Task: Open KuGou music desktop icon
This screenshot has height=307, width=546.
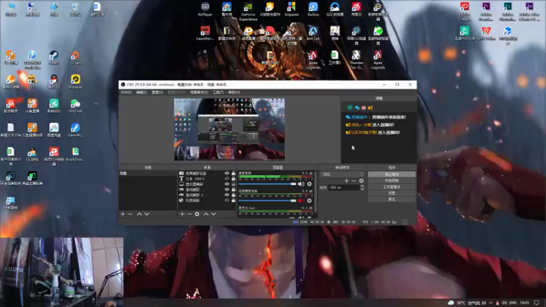Action: tap(313, 10)
